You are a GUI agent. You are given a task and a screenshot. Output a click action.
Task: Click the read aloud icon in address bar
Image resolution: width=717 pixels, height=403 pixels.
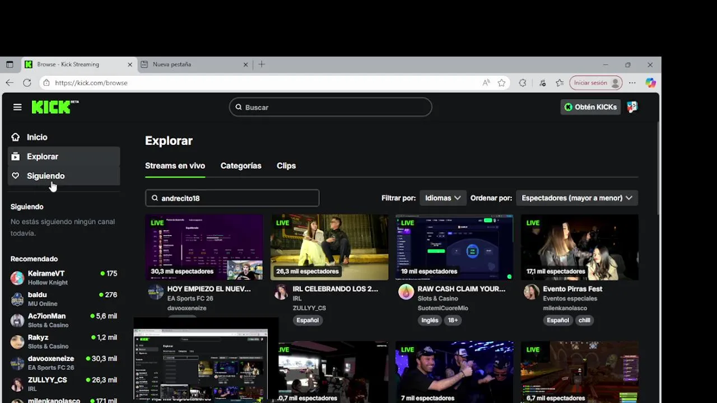tap(486, 83)
